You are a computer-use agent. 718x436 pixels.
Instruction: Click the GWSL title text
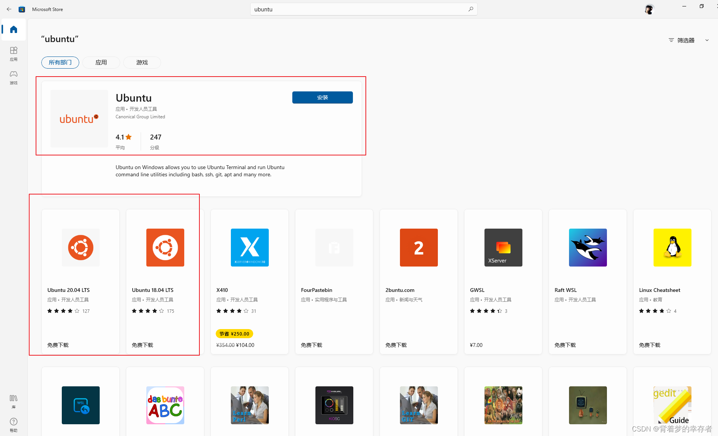point(477,290)
